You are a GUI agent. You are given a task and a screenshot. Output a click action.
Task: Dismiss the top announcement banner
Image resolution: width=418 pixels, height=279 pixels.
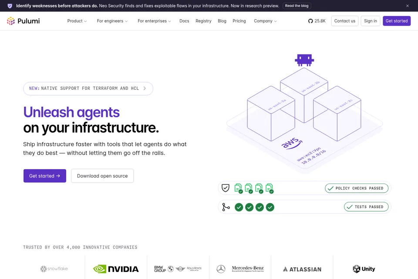[408, 6]
